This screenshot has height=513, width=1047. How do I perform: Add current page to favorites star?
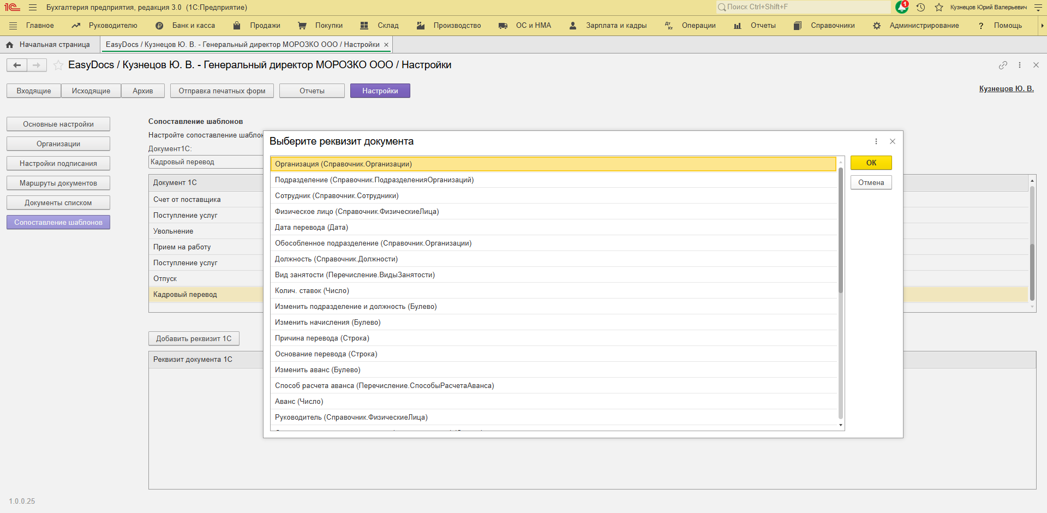pyautogui.click(x=58, y=65)
